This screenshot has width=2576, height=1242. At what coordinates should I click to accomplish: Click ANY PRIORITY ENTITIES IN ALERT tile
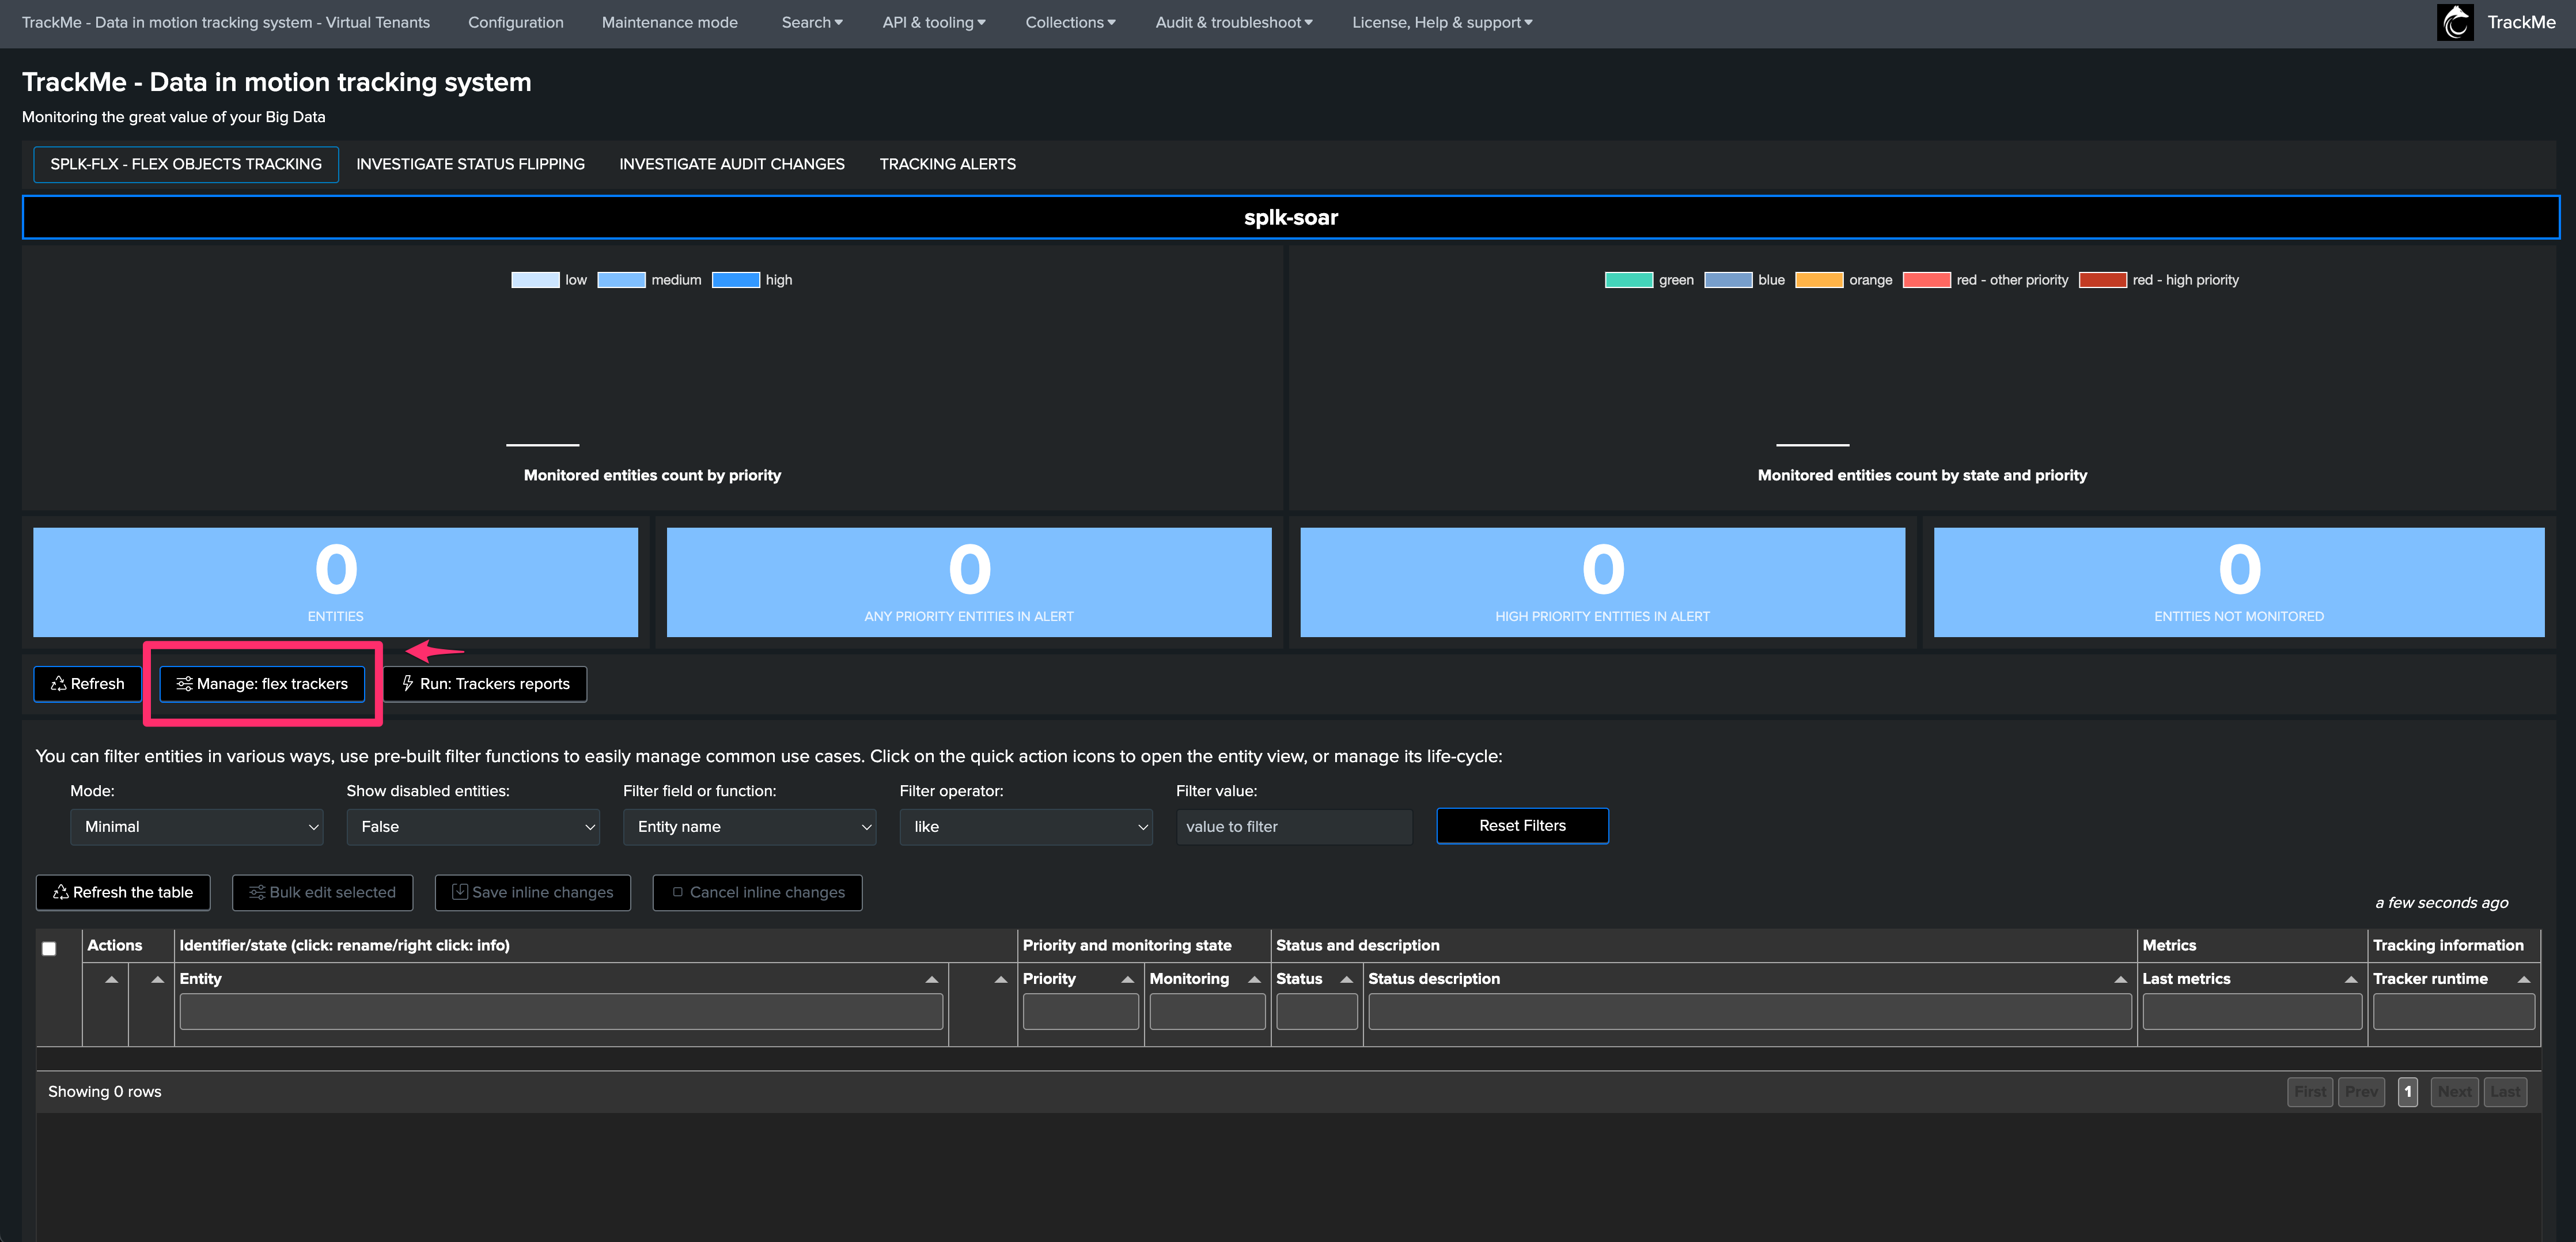(x=969, y=582)
